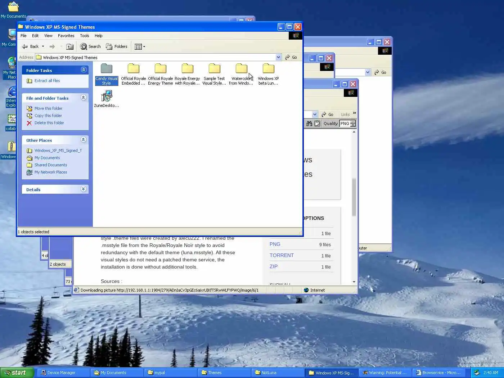Switch to mypal taskbar button
This screenshot has width=504, height=378.
(x=170, y=373)
